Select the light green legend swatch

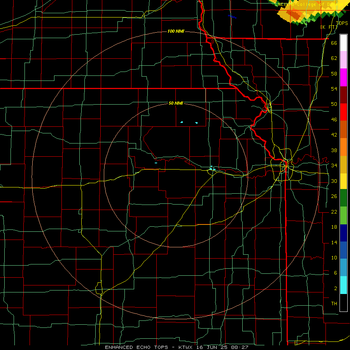343,215
